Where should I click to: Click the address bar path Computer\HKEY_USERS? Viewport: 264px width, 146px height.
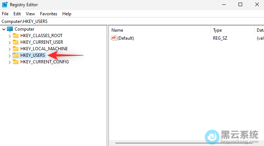coord(24,21)
